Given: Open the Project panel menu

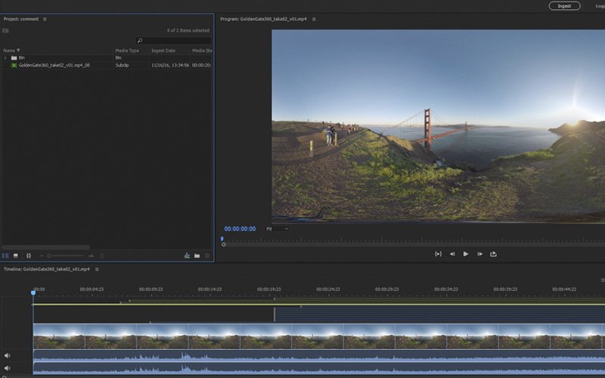Looking at the screenshot, I should 45,19.
